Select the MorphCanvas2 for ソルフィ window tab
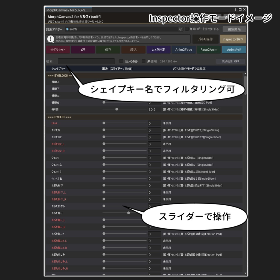 pos(68,10)
